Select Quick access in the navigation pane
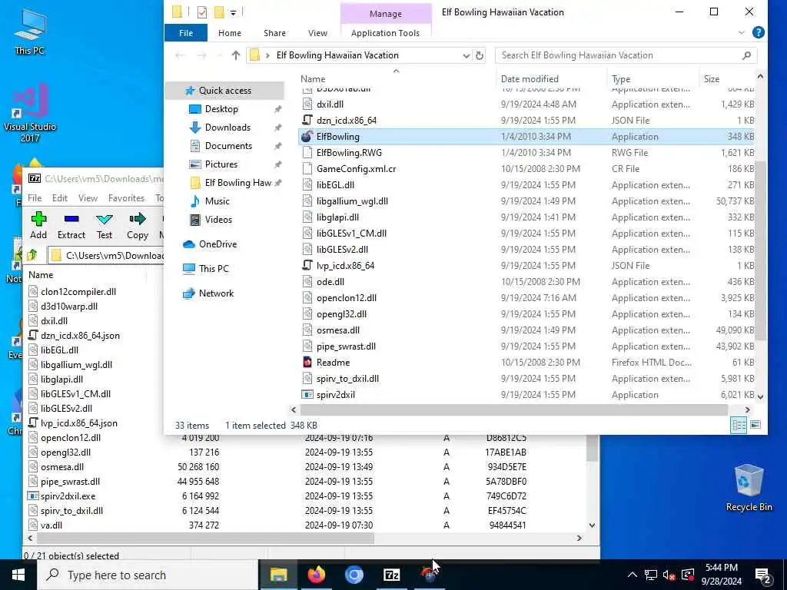 pyautogui.click(x=225, y=91)
